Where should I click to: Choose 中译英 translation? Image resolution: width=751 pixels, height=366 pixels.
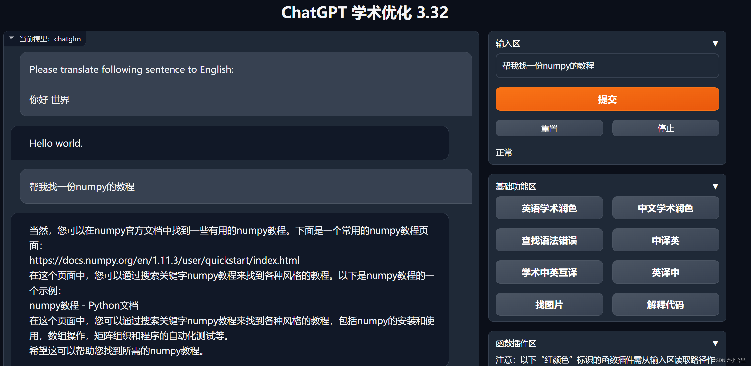pyautogui.click(x=665, y=240)
